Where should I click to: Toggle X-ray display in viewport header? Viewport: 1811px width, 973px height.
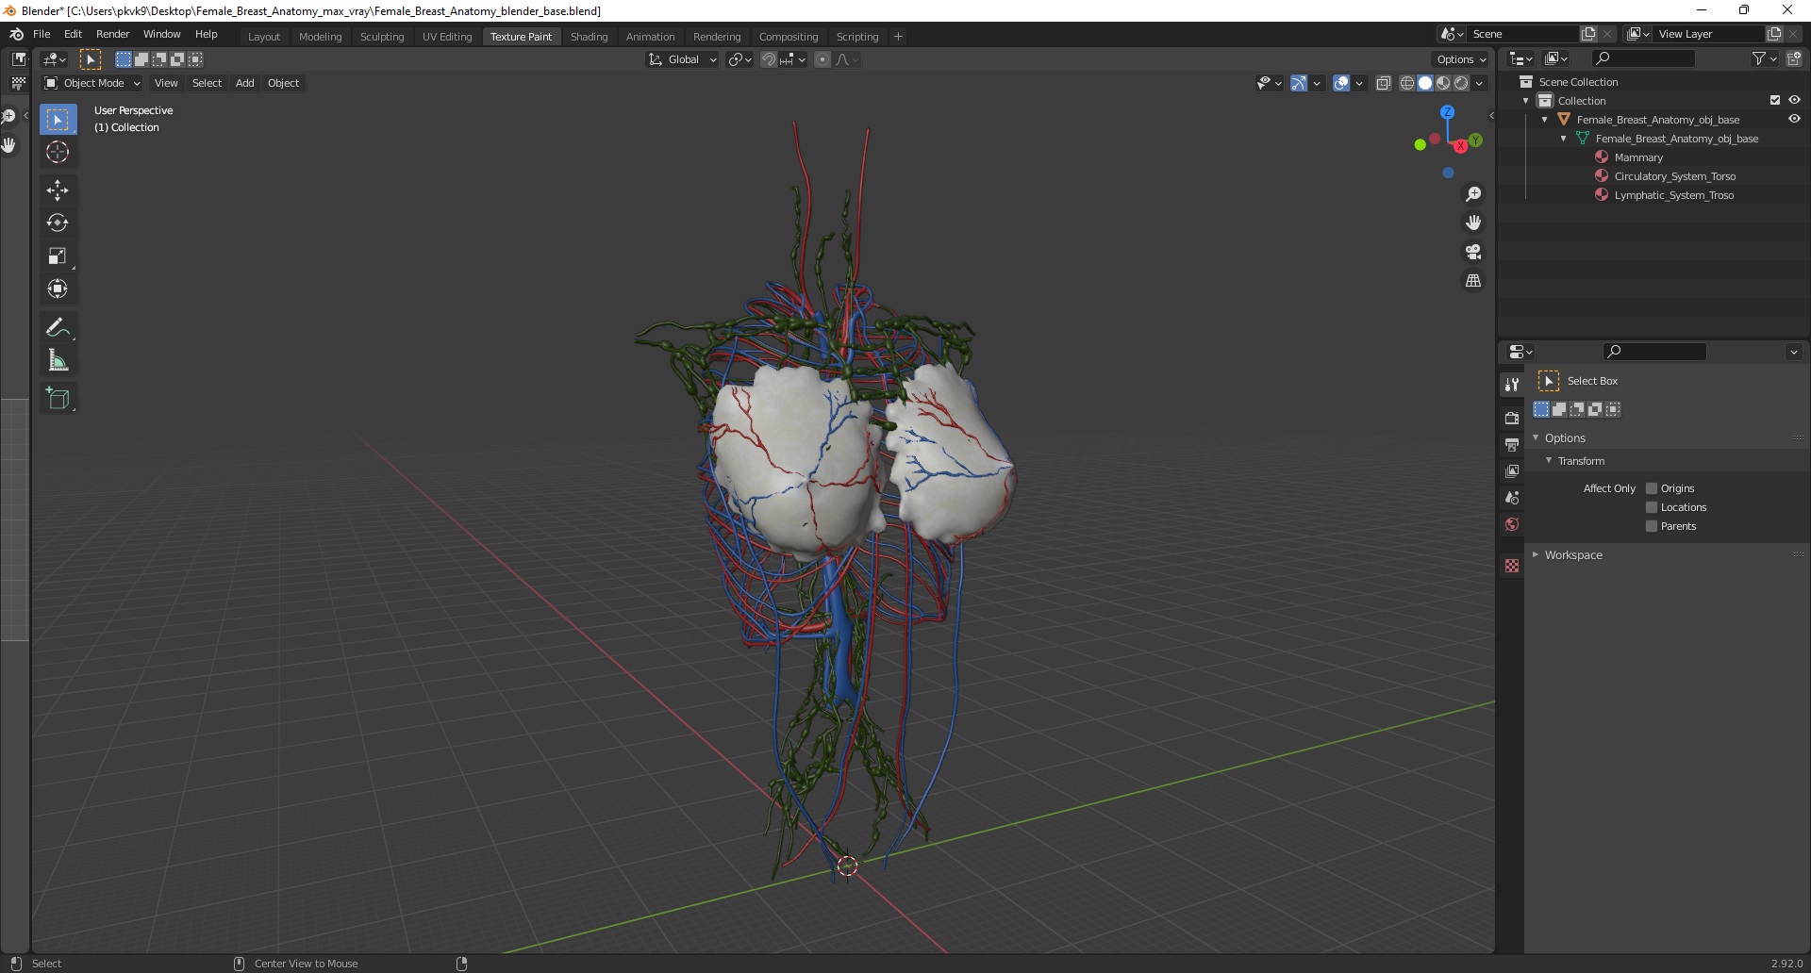pos(1384,83)
